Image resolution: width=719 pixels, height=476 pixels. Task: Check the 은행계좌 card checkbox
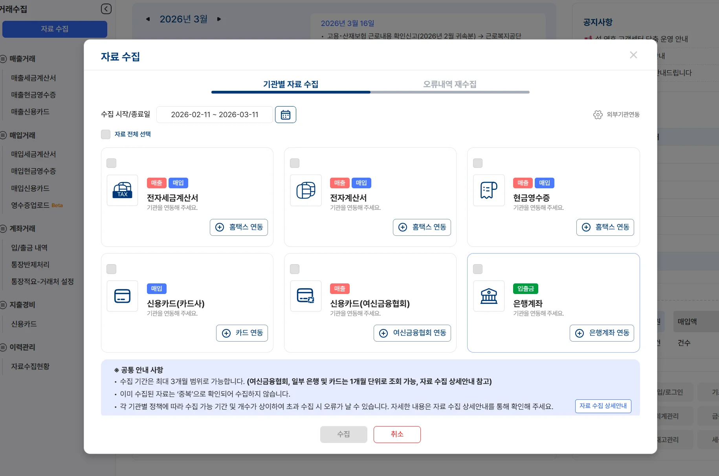(x=478, y=269)
